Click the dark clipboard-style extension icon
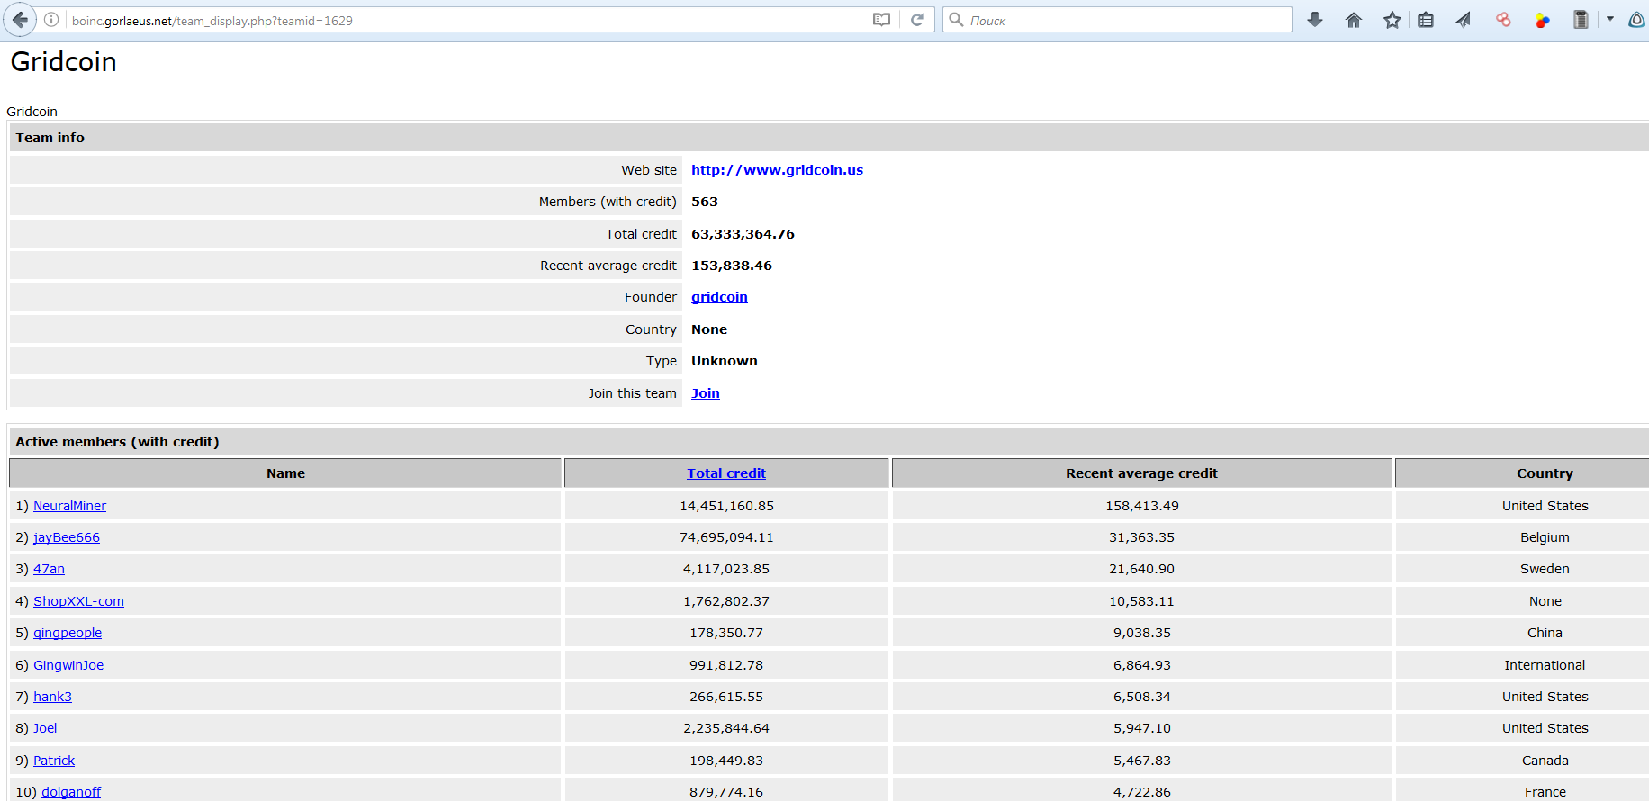Viewport: 1649px width, 802px height. (1581, 20)
